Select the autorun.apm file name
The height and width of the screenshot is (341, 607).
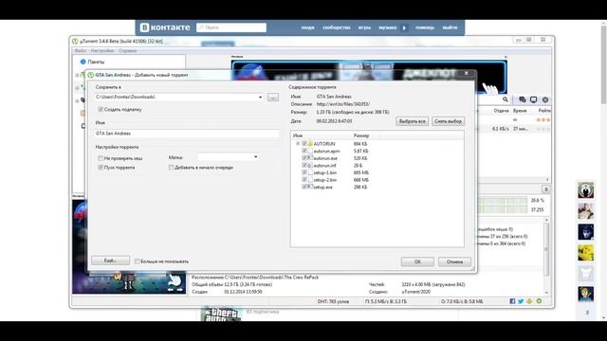tap(326, 151)
